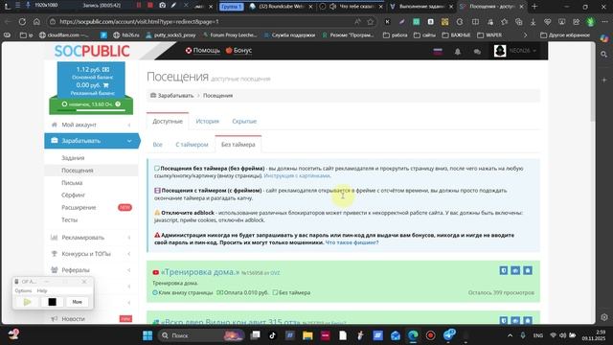
Task: Select the С таймером filter tab
Action: click(192, 145)
